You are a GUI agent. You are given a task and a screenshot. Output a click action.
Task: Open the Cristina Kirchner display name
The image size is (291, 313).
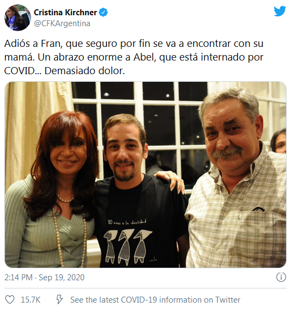coord(65,13)
